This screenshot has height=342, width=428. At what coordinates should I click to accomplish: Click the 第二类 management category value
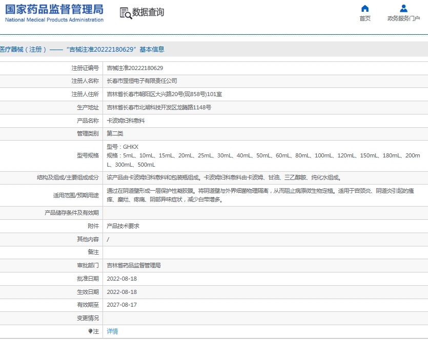pyautogui.click(x=115, y=133)
